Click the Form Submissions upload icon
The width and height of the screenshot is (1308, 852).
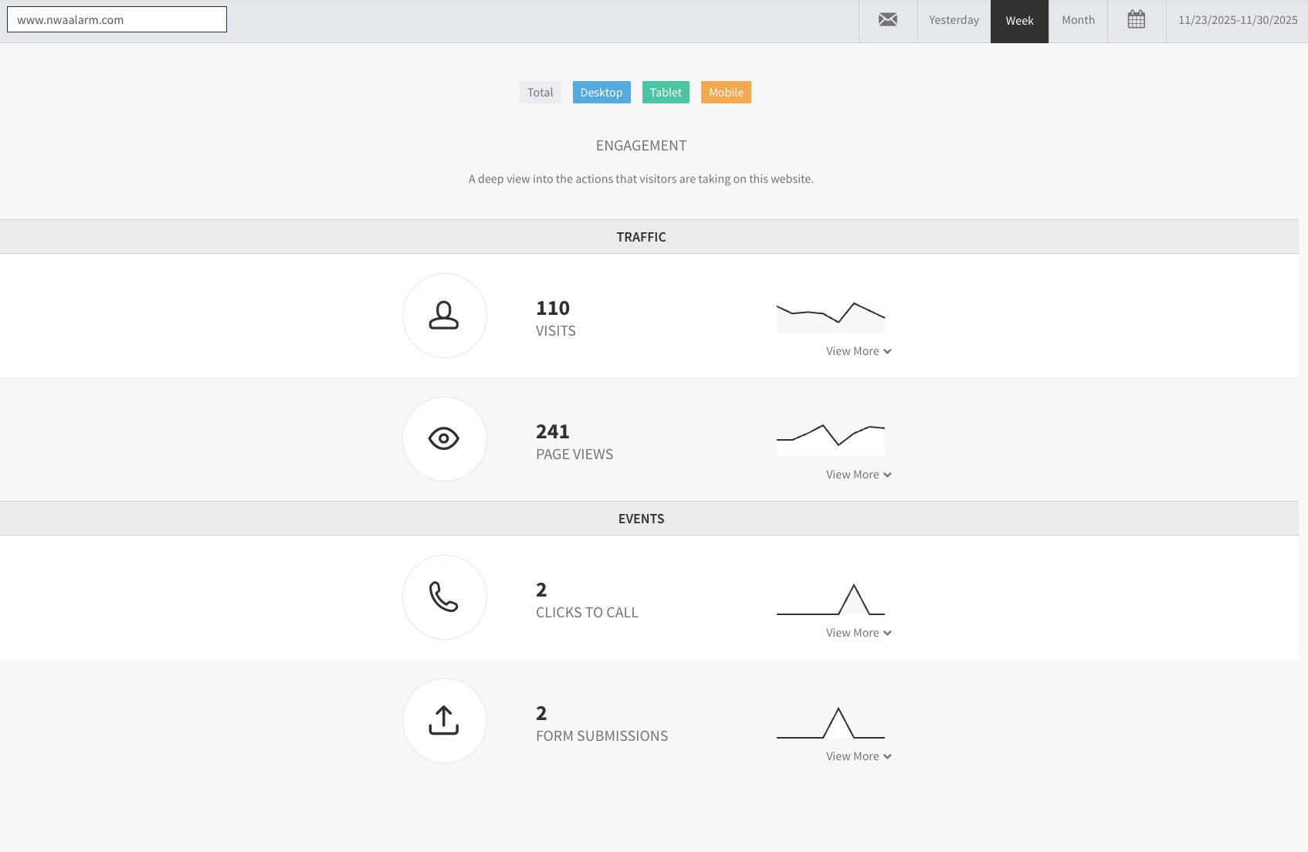[x=444, y=721]
